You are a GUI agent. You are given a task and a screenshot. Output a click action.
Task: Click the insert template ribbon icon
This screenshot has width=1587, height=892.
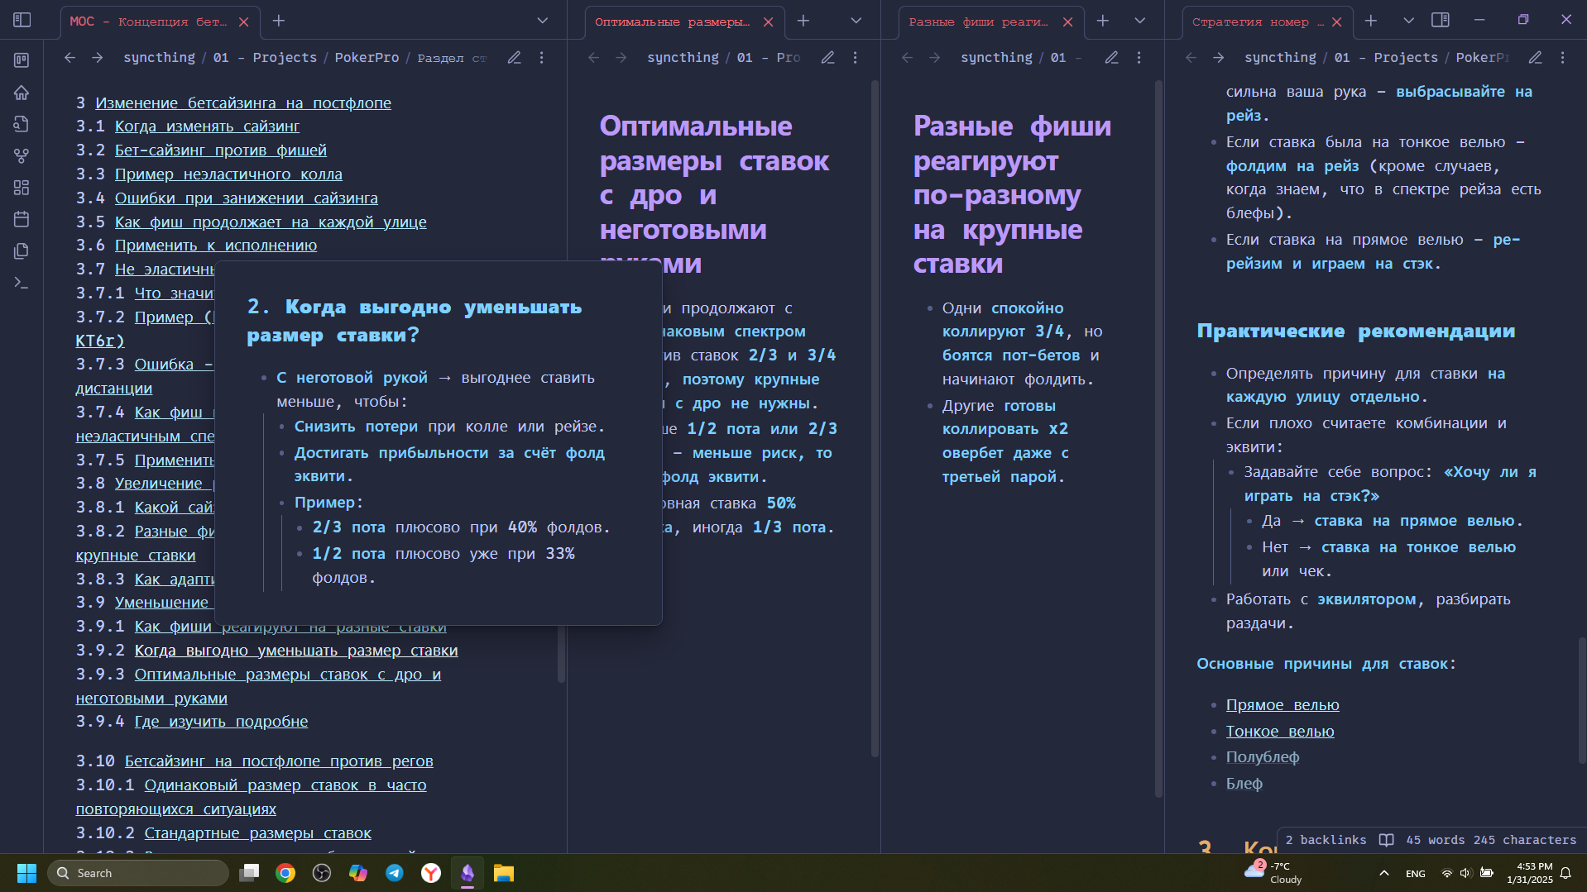pyautogui.click(x=22, y=250)
